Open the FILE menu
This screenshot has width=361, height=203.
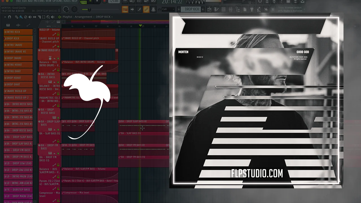19,1
